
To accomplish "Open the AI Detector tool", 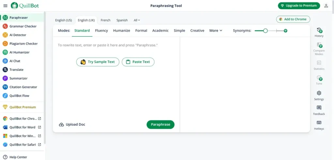I will (x=18, y=35).
